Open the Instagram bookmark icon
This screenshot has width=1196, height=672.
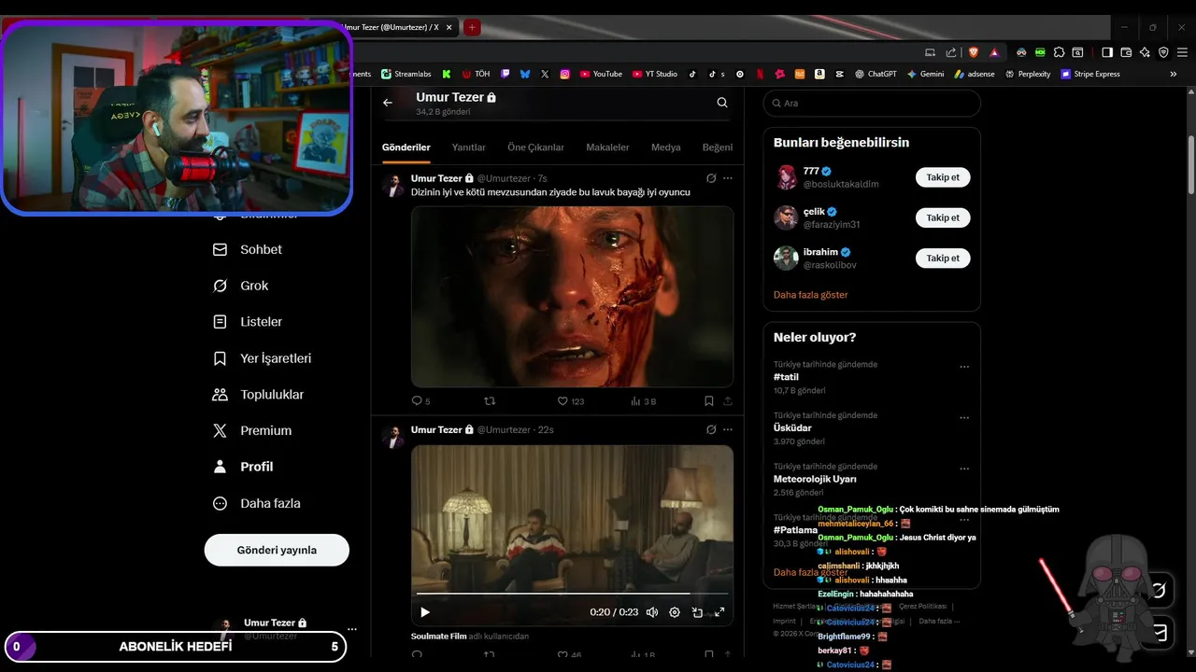coord(564,74)
